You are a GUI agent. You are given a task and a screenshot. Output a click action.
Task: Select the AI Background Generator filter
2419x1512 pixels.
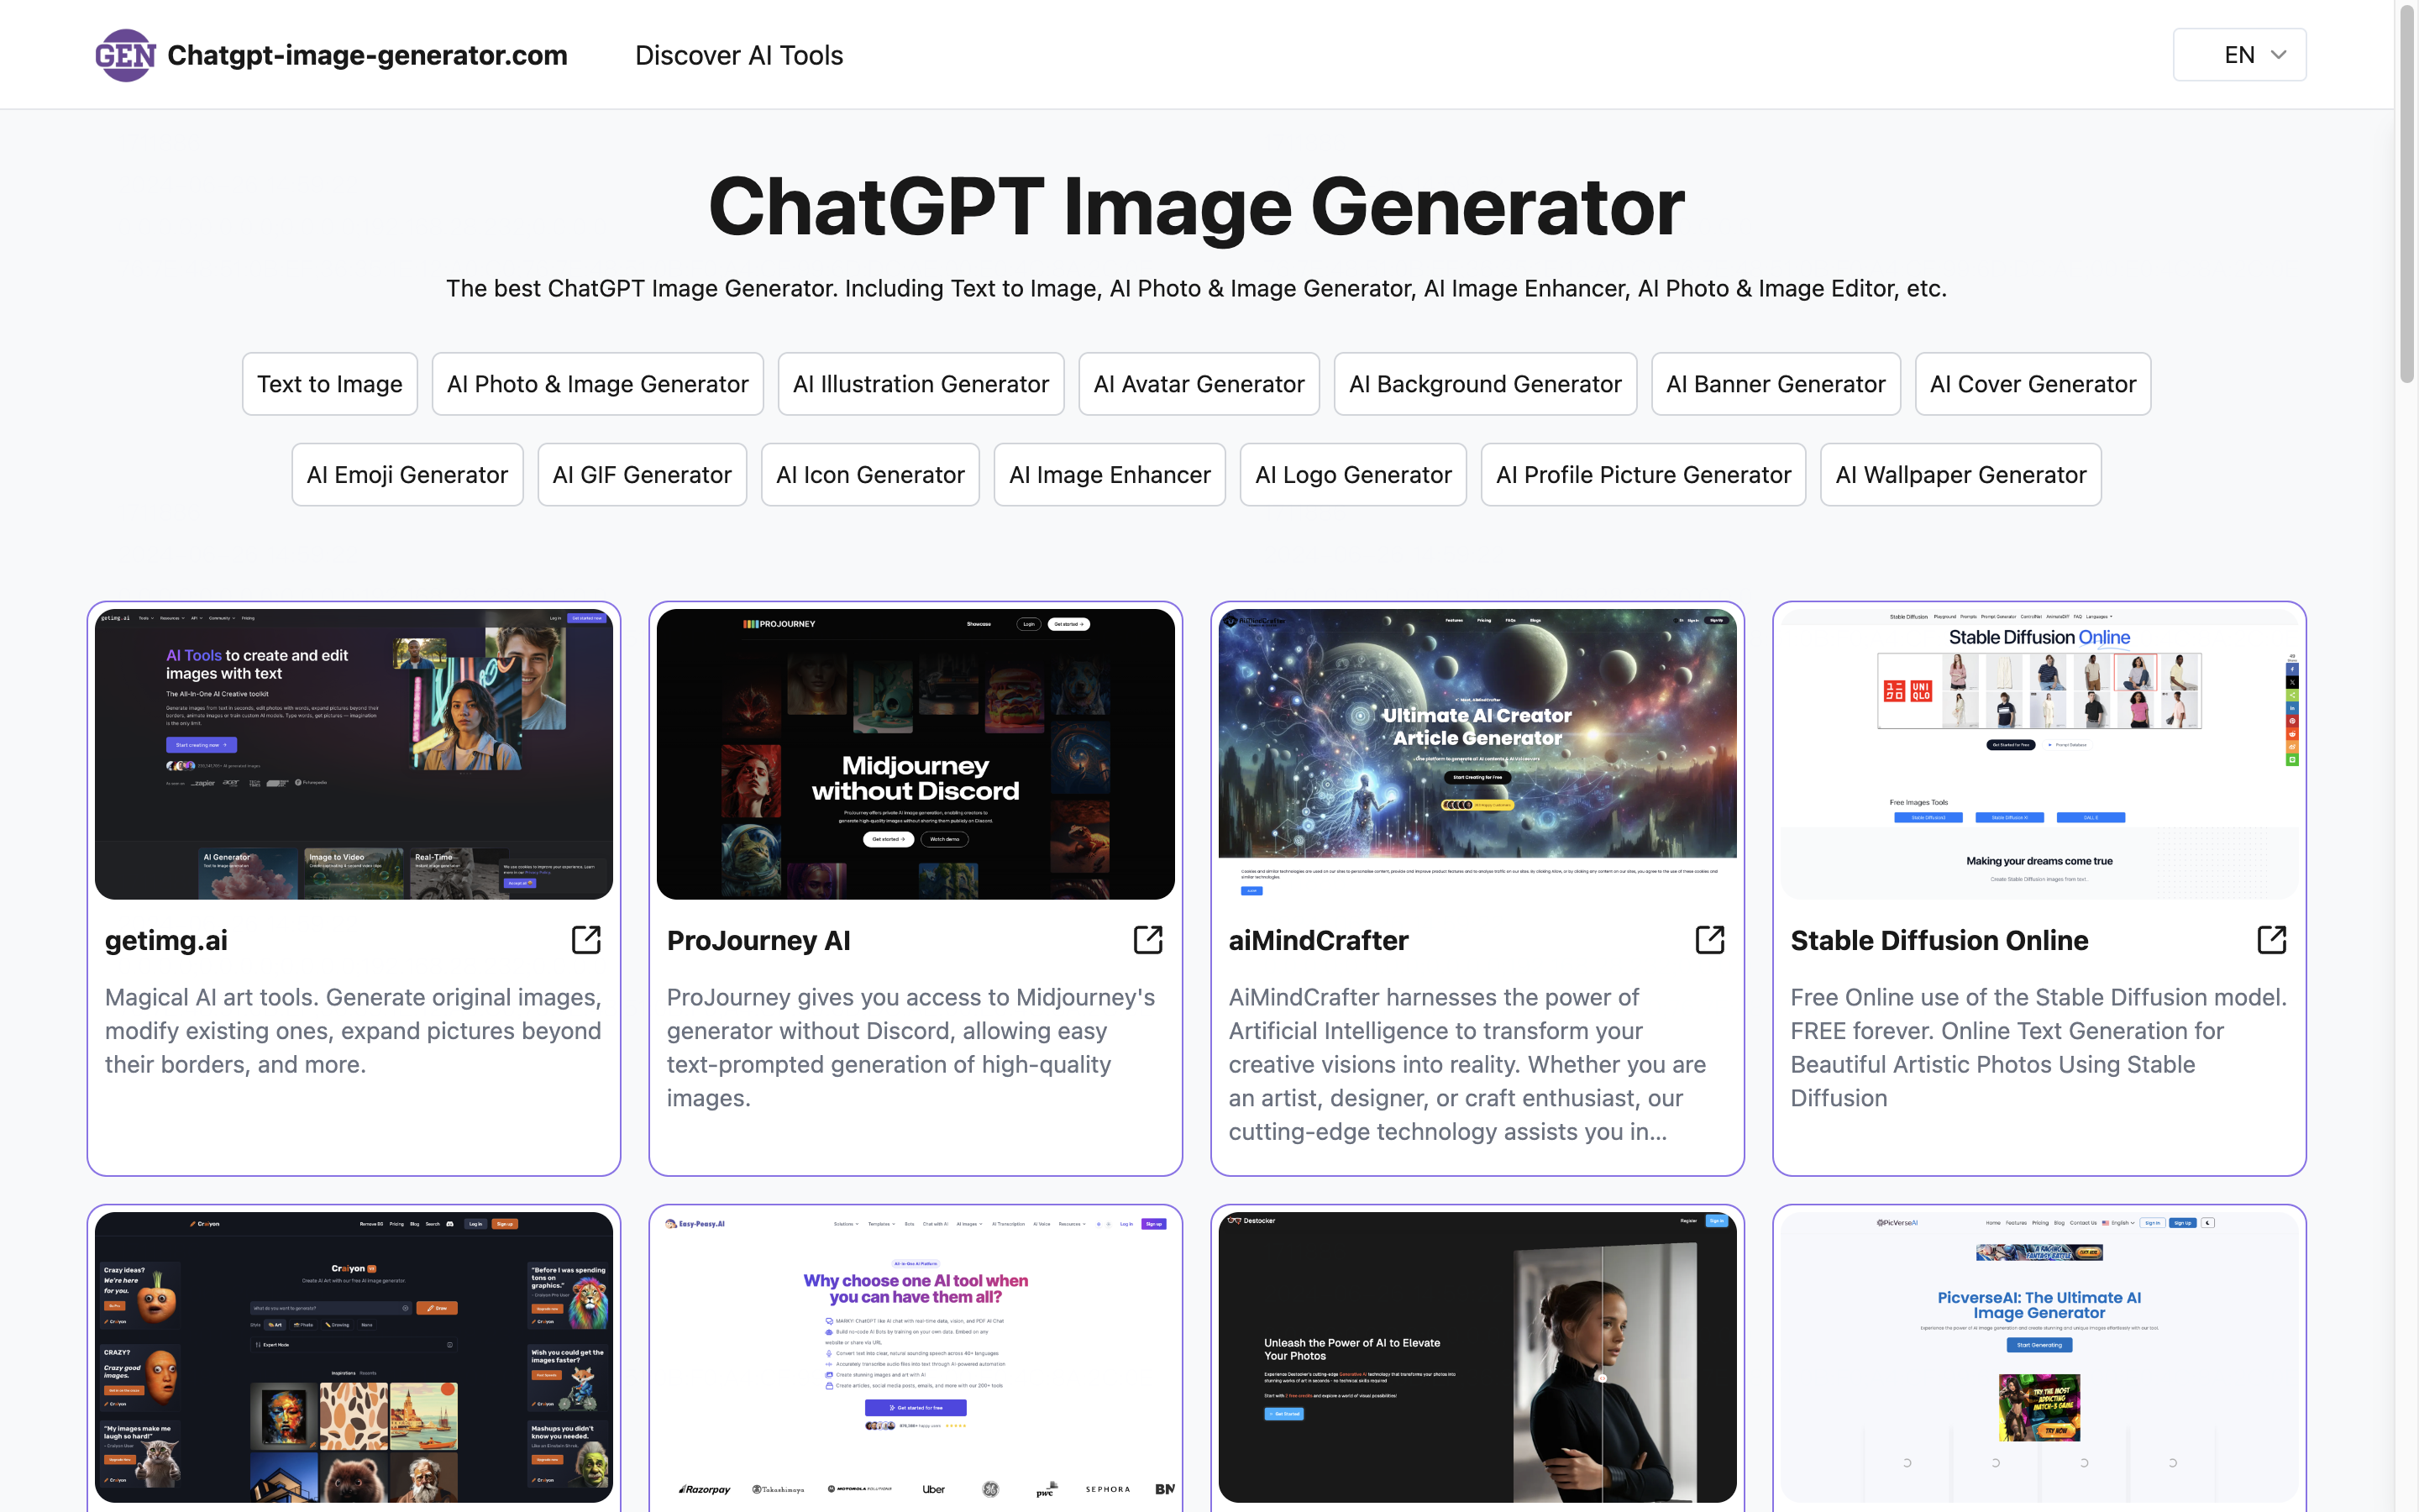1484,383
